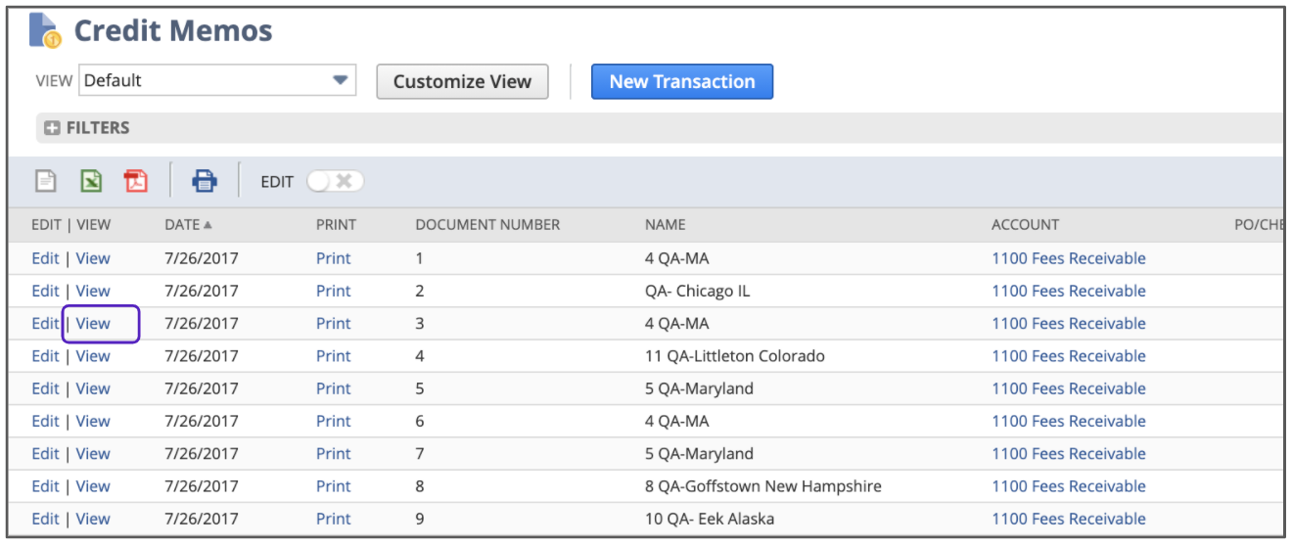Screen dimensions: 1292x546
Task: Sort by DOCUMENT NUMBER column header
Action: [487, 225]
